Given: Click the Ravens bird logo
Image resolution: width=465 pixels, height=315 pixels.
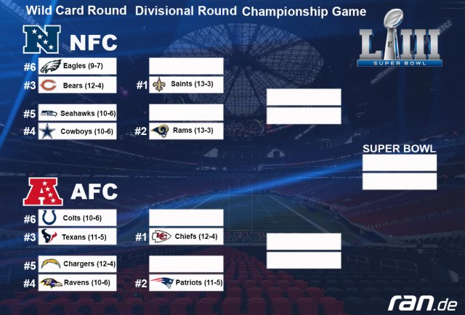Looking at the screenshot, I should pyautogui.click(x=51, y=283).
